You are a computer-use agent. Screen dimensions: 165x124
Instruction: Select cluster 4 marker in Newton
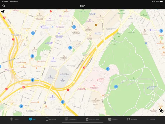[x=21, y=106]
